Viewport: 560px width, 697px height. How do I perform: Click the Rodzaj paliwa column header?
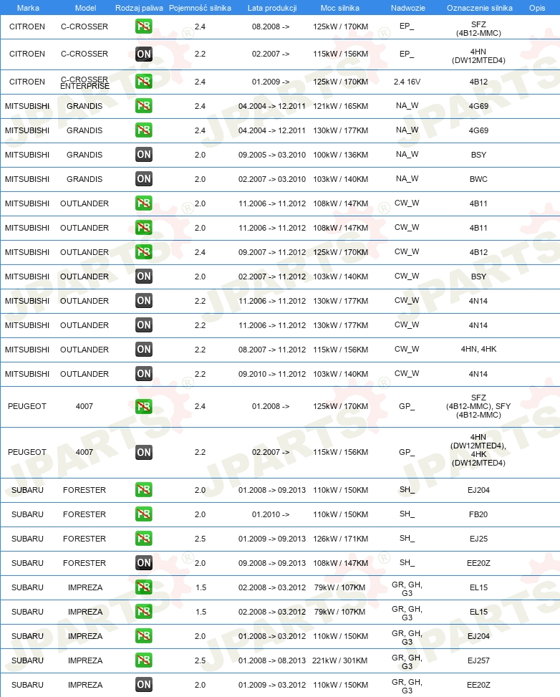pyautogui.click(x=139, y=8)
